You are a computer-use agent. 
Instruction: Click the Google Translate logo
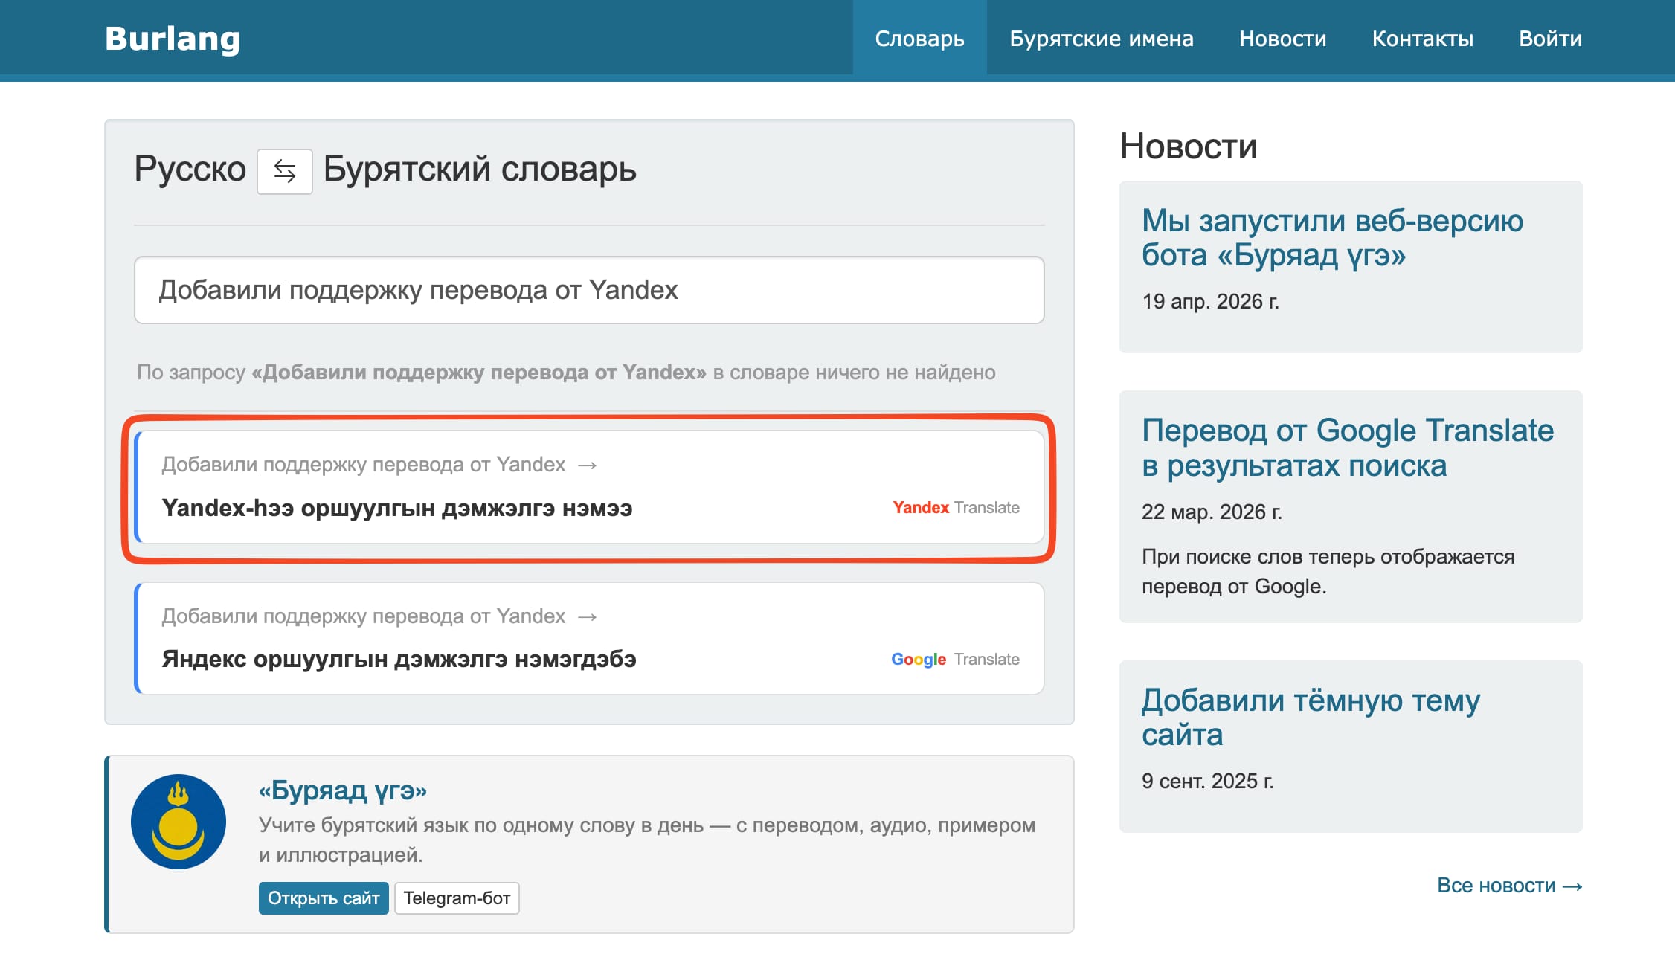point(955,660)
